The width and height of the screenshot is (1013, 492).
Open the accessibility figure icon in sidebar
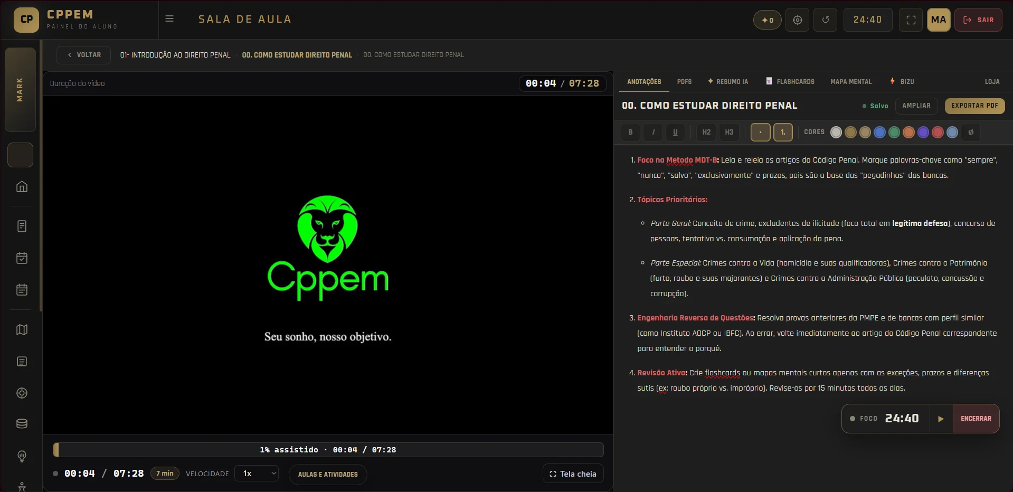click(22, 486)
